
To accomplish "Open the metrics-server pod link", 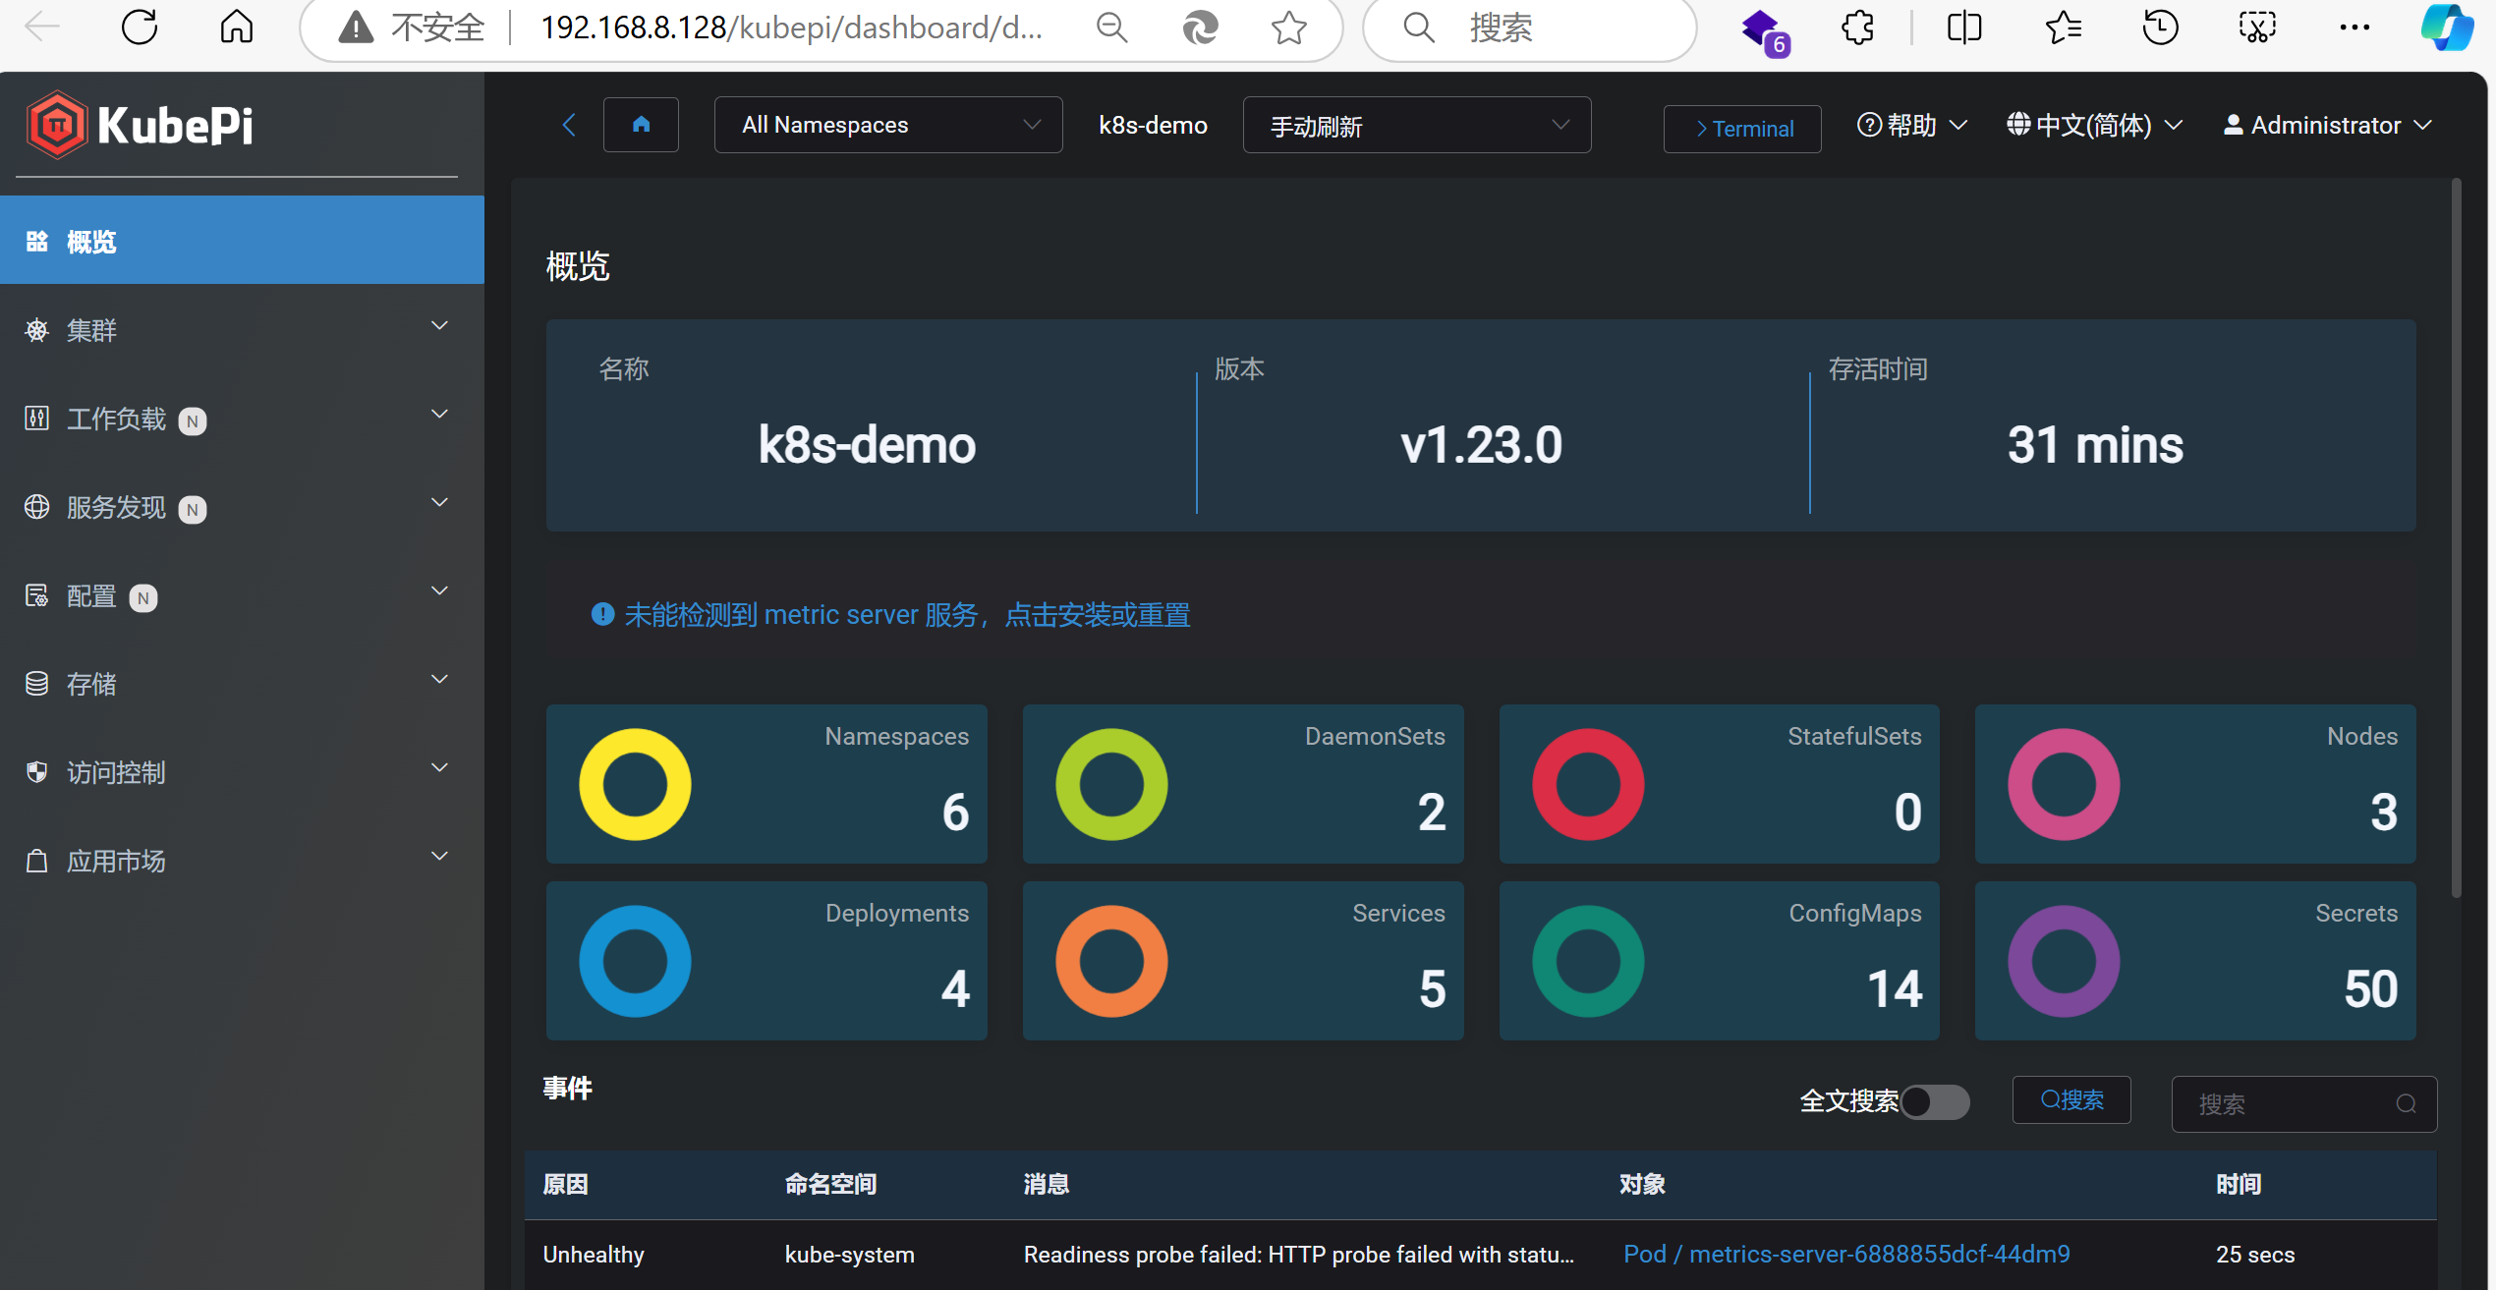I will tap(1846, 1255).
